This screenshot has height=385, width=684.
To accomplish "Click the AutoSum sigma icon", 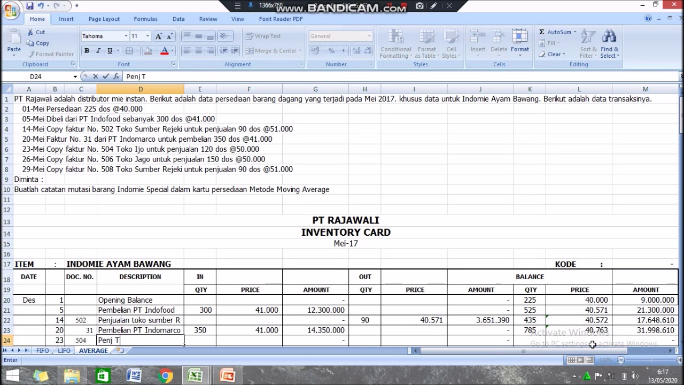I will [x=541, y=32].
